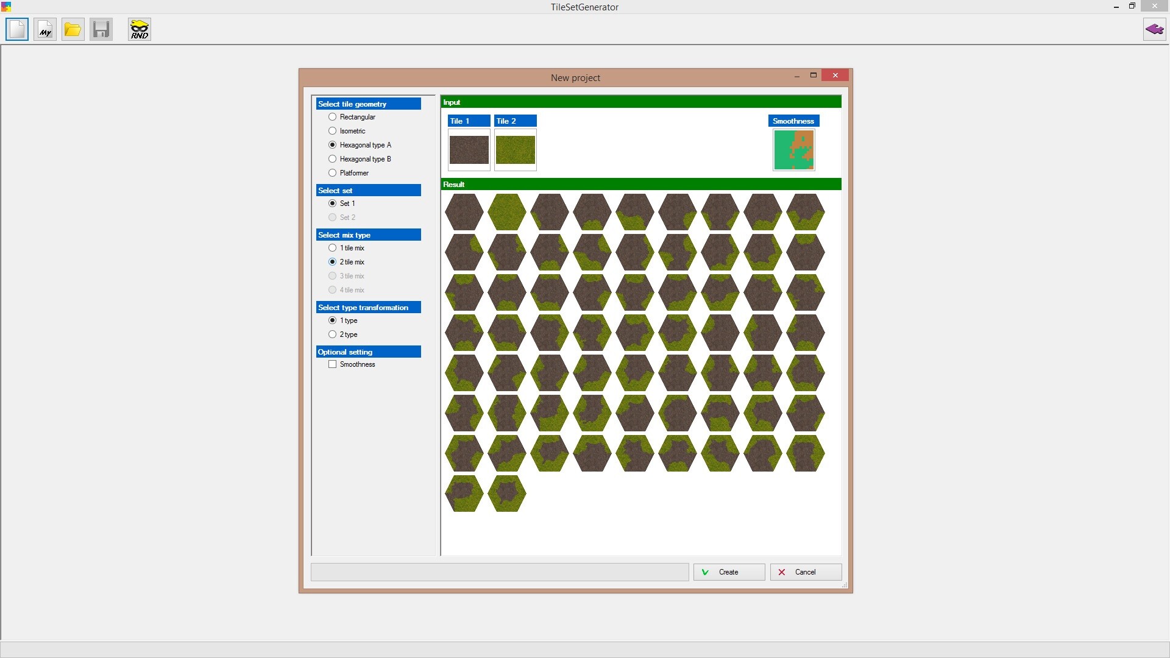
Task: Click the RND random generator icon
Action: click(x=140, y=29)
